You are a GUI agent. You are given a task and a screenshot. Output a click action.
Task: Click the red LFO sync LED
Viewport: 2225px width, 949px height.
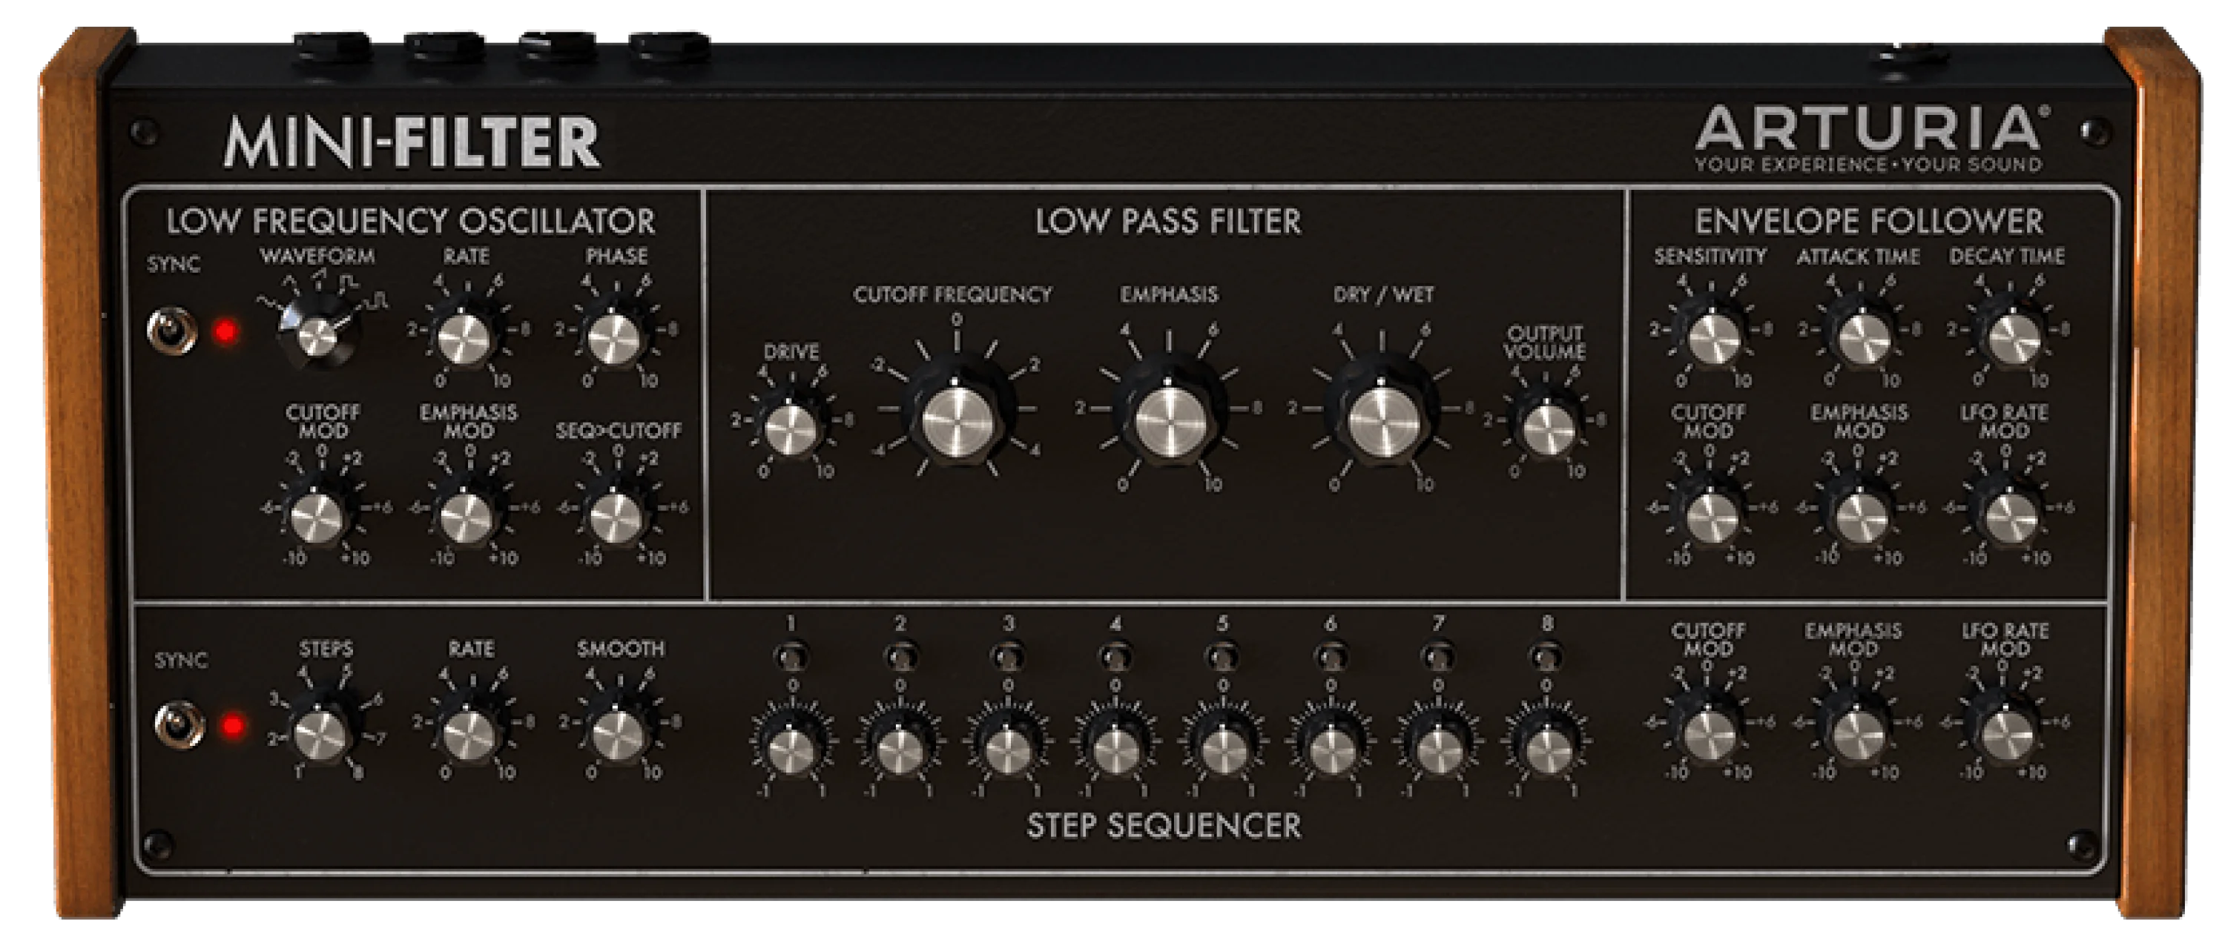(226, 331)
